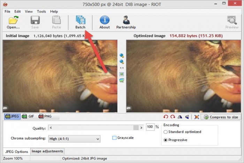Click the Quality slider thumb

pyautogui.click(x=136, y=128)
